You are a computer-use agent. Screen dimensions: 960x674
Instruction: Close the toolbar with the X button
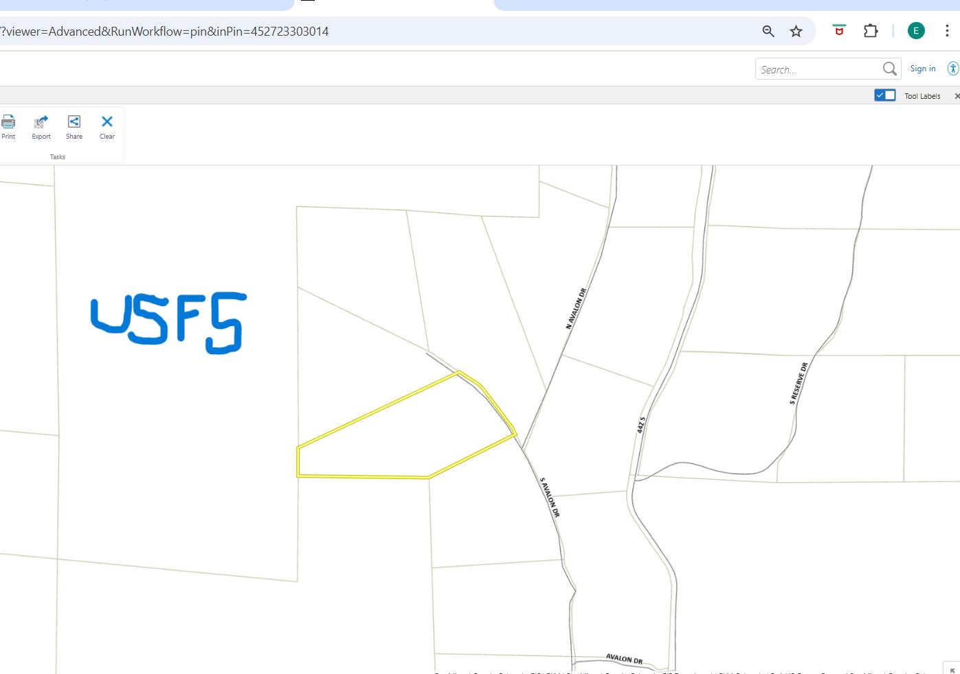pos(957,96)
